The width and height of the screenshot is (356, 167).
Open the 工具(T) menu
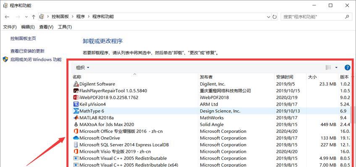tap(65, 27)
